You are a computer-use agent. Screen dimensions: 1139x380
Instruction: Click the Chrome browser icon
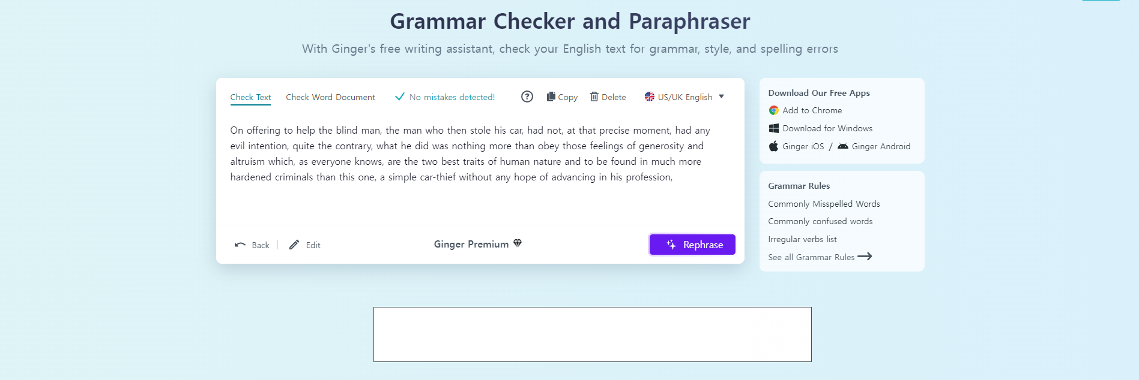point(774,110)
